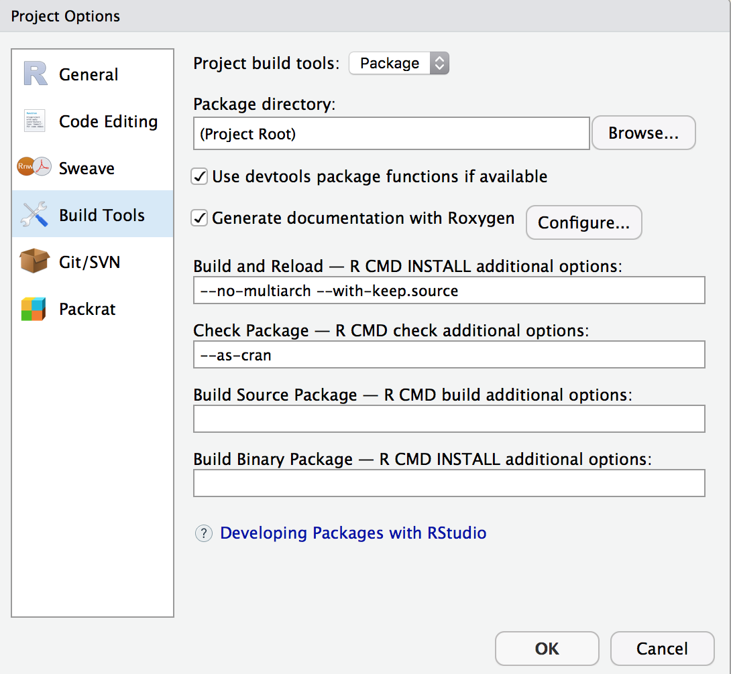This screenshot has height=674, width=731.
Task: Click the Build Source Package options field
Action: click(x=449, y=419)
